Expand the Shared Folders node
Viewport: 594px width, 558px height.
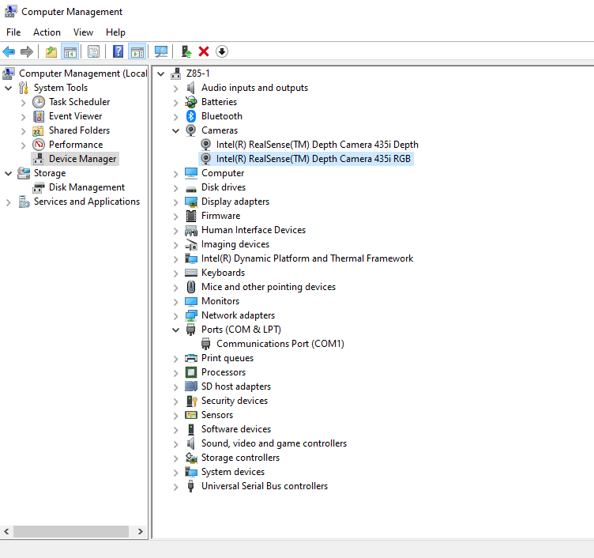24,131
